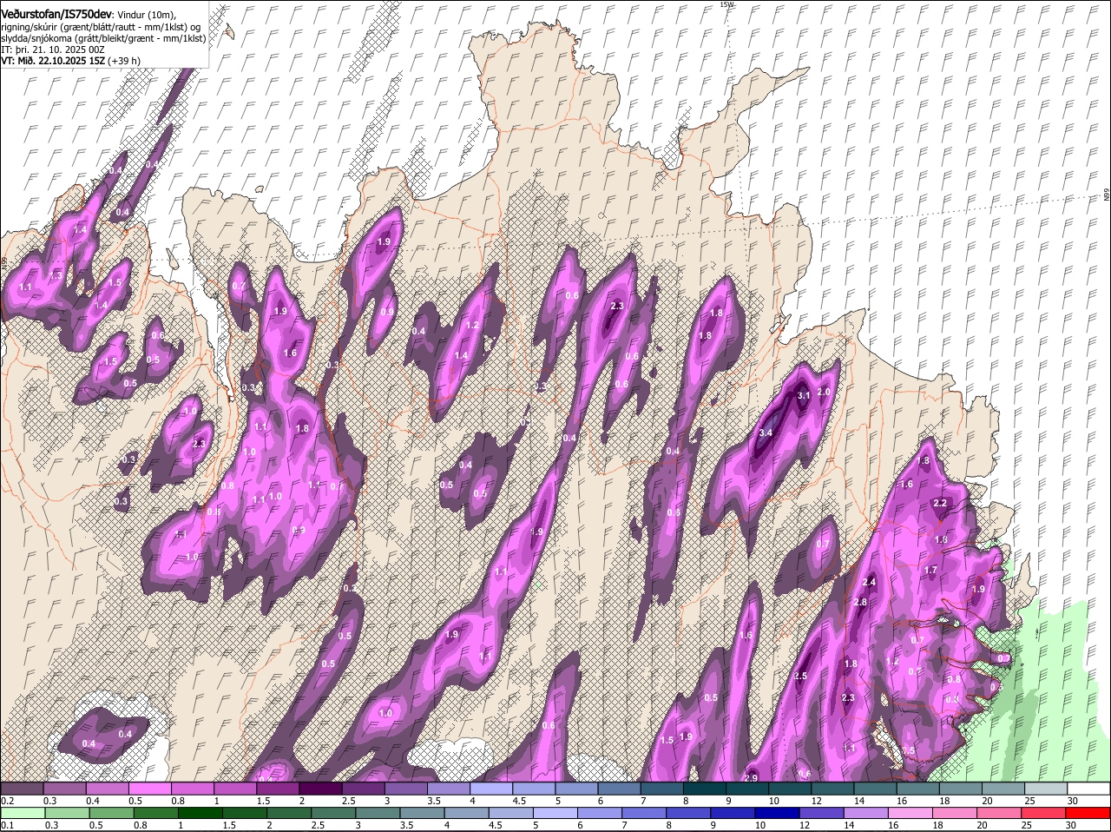Select upper legend swatch 4–4.5 lavender
This screenshot has height=832, width=1111.
[491, 789]
